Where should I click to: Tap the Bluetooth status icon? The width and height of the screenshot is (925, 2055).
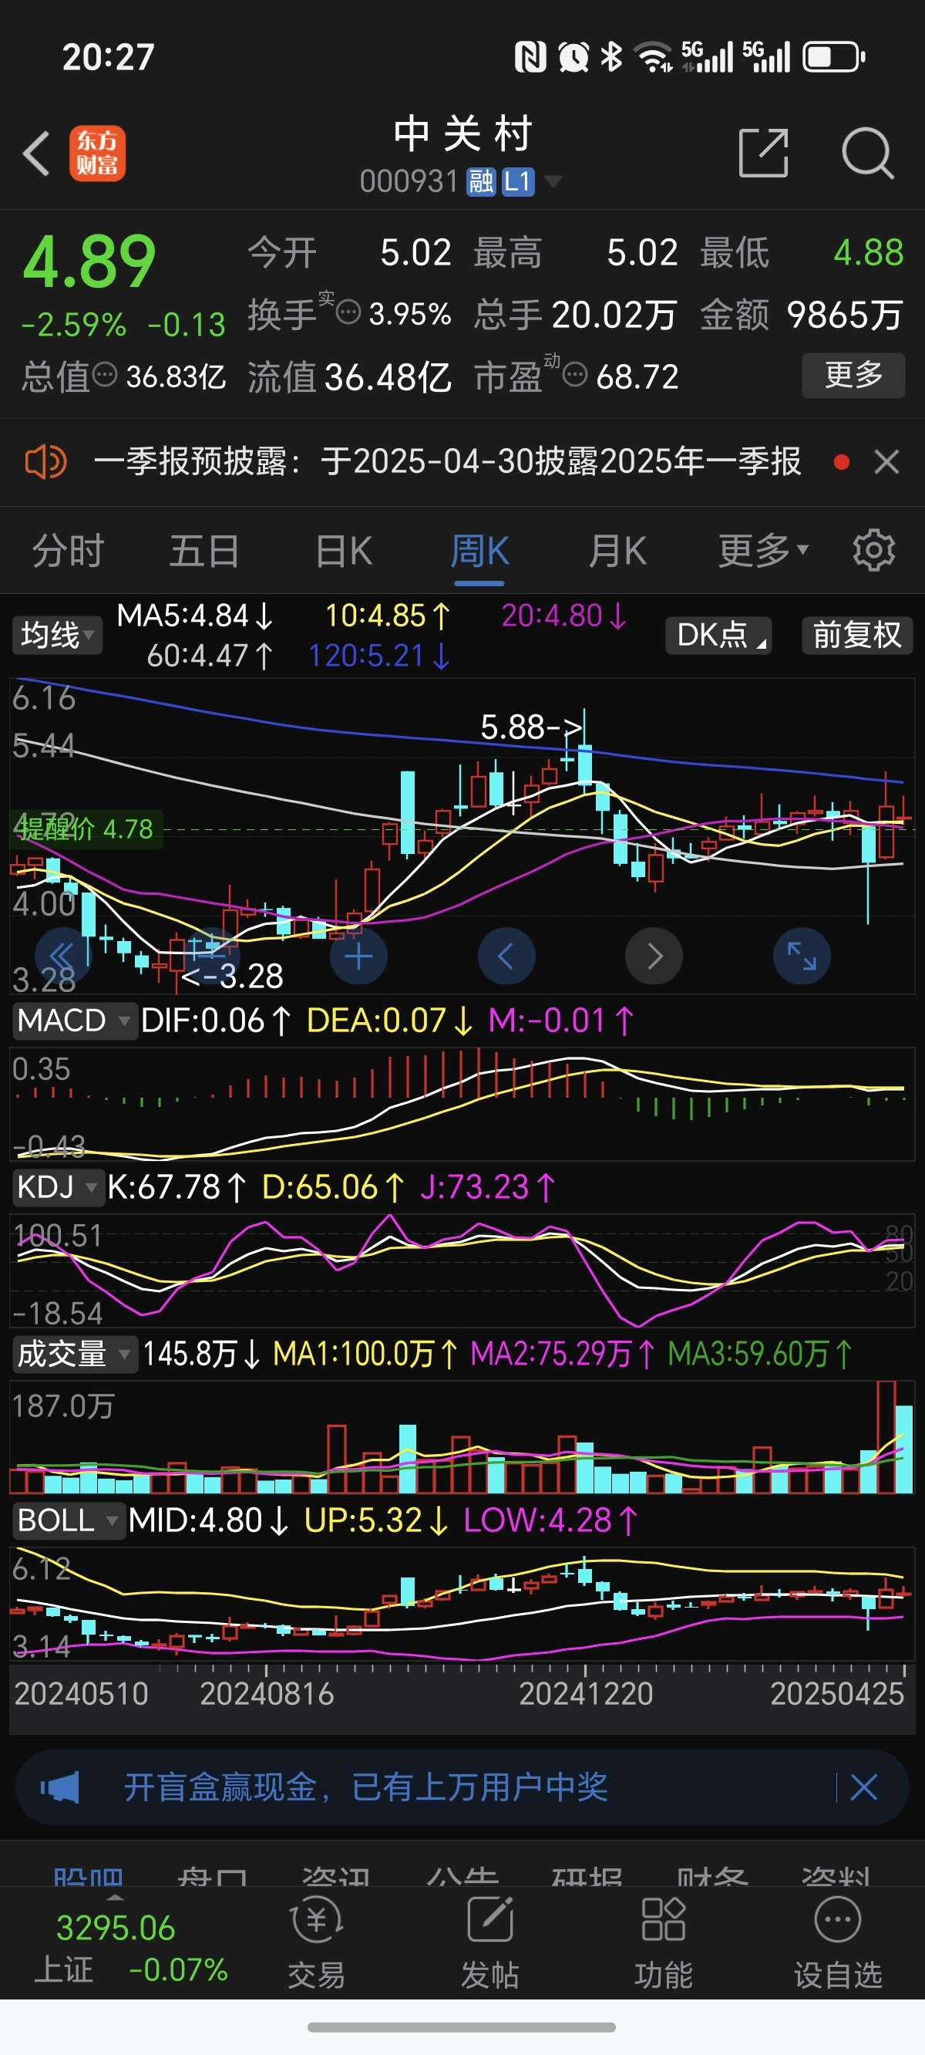(x=611, y=56)
